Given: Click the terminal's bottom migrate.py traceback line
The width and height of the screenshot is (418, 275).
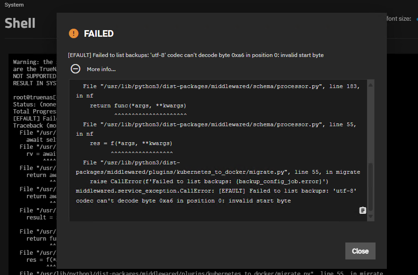Looking at the screenshot, I should (x=198, y=273).
